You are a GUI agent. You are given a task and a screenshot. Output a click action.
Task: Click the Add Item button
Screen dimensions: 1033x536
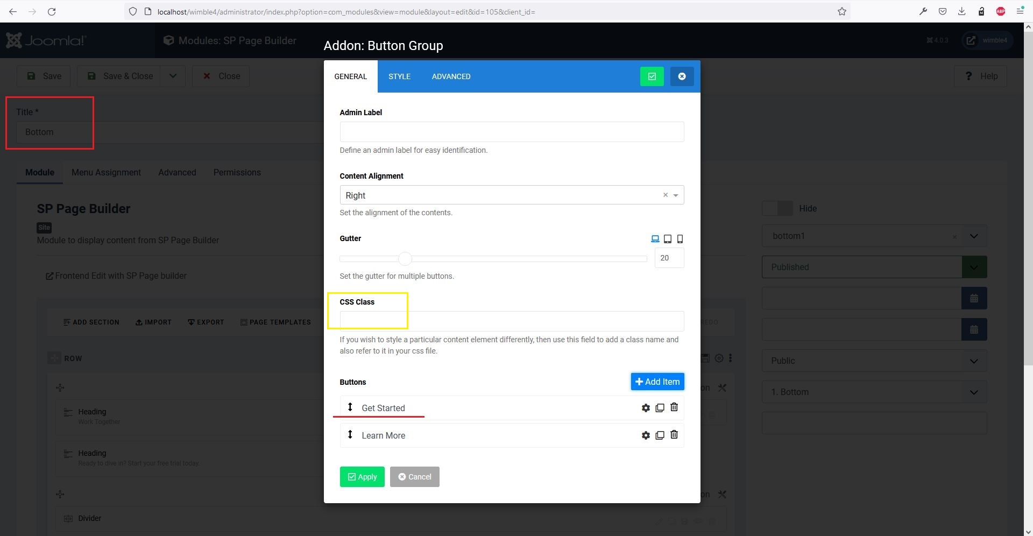coord(657,382)
